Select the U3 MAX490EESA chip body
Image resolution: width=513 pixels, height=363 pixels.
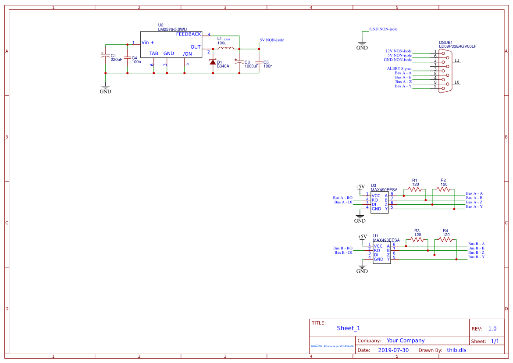(380, 203)
